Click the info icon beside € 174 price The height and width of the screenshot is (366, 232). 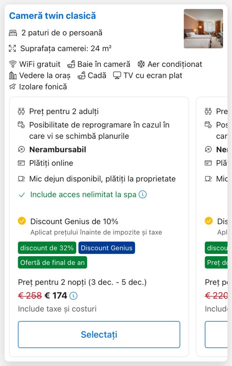73,296
